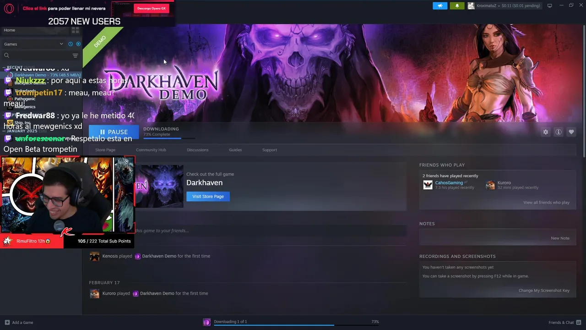The width and height of the screenshot is (586, 330).
Task: Toggle ready-to-play filter play icon
Action: [78, 44]
